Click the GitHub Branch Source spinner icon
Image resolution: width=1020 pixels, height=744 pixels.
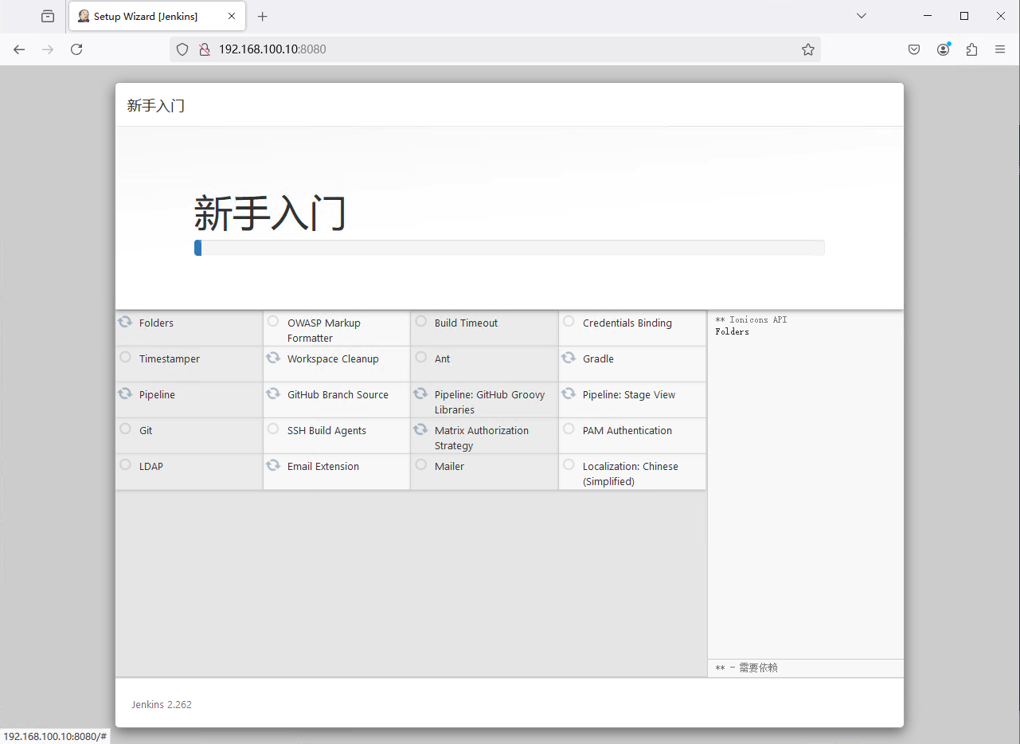pyautogui.click(x=273, y=394)
